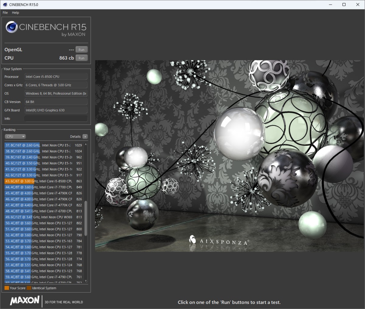Select rank 48 Core i7-6700 row
The image size is (365, 309).
point(44,211)
